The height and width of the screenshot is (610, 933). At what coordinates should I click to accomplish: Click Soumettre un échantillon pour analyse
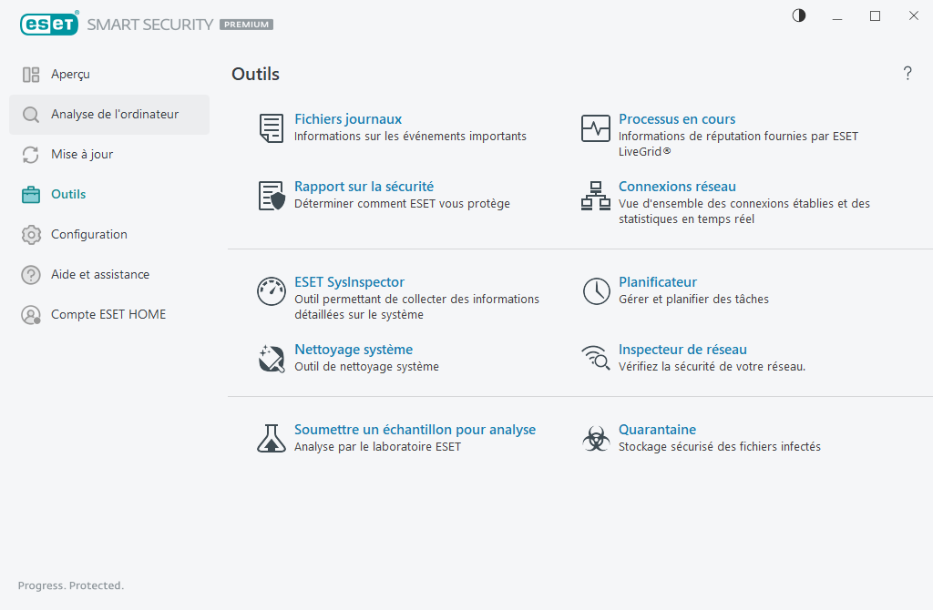tap(415, 430)
